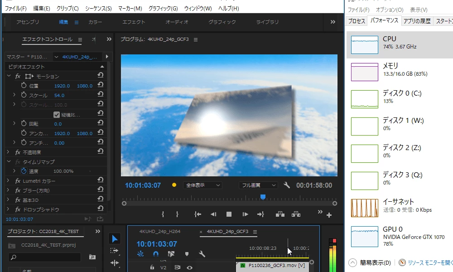
Task: Switch to the カラー workspace
Action: click(95, 22)
